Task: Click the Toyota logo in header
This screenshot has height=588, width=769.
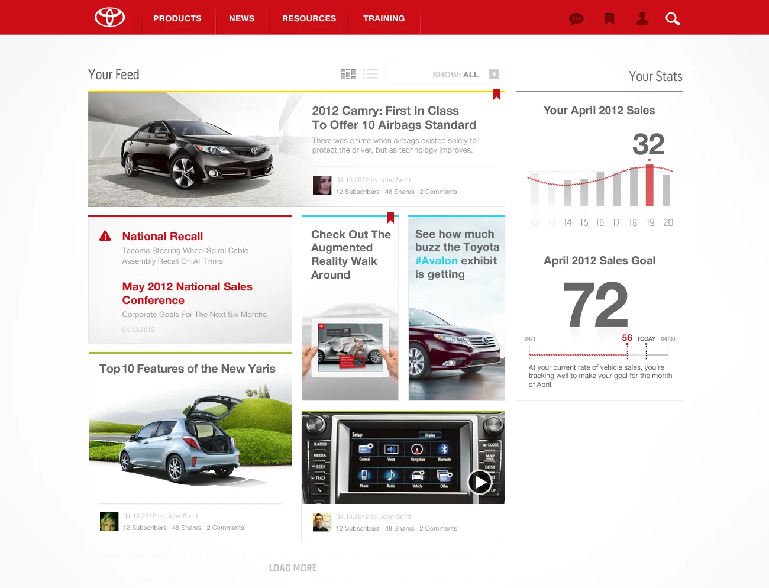Action: (x=110, y=17)
